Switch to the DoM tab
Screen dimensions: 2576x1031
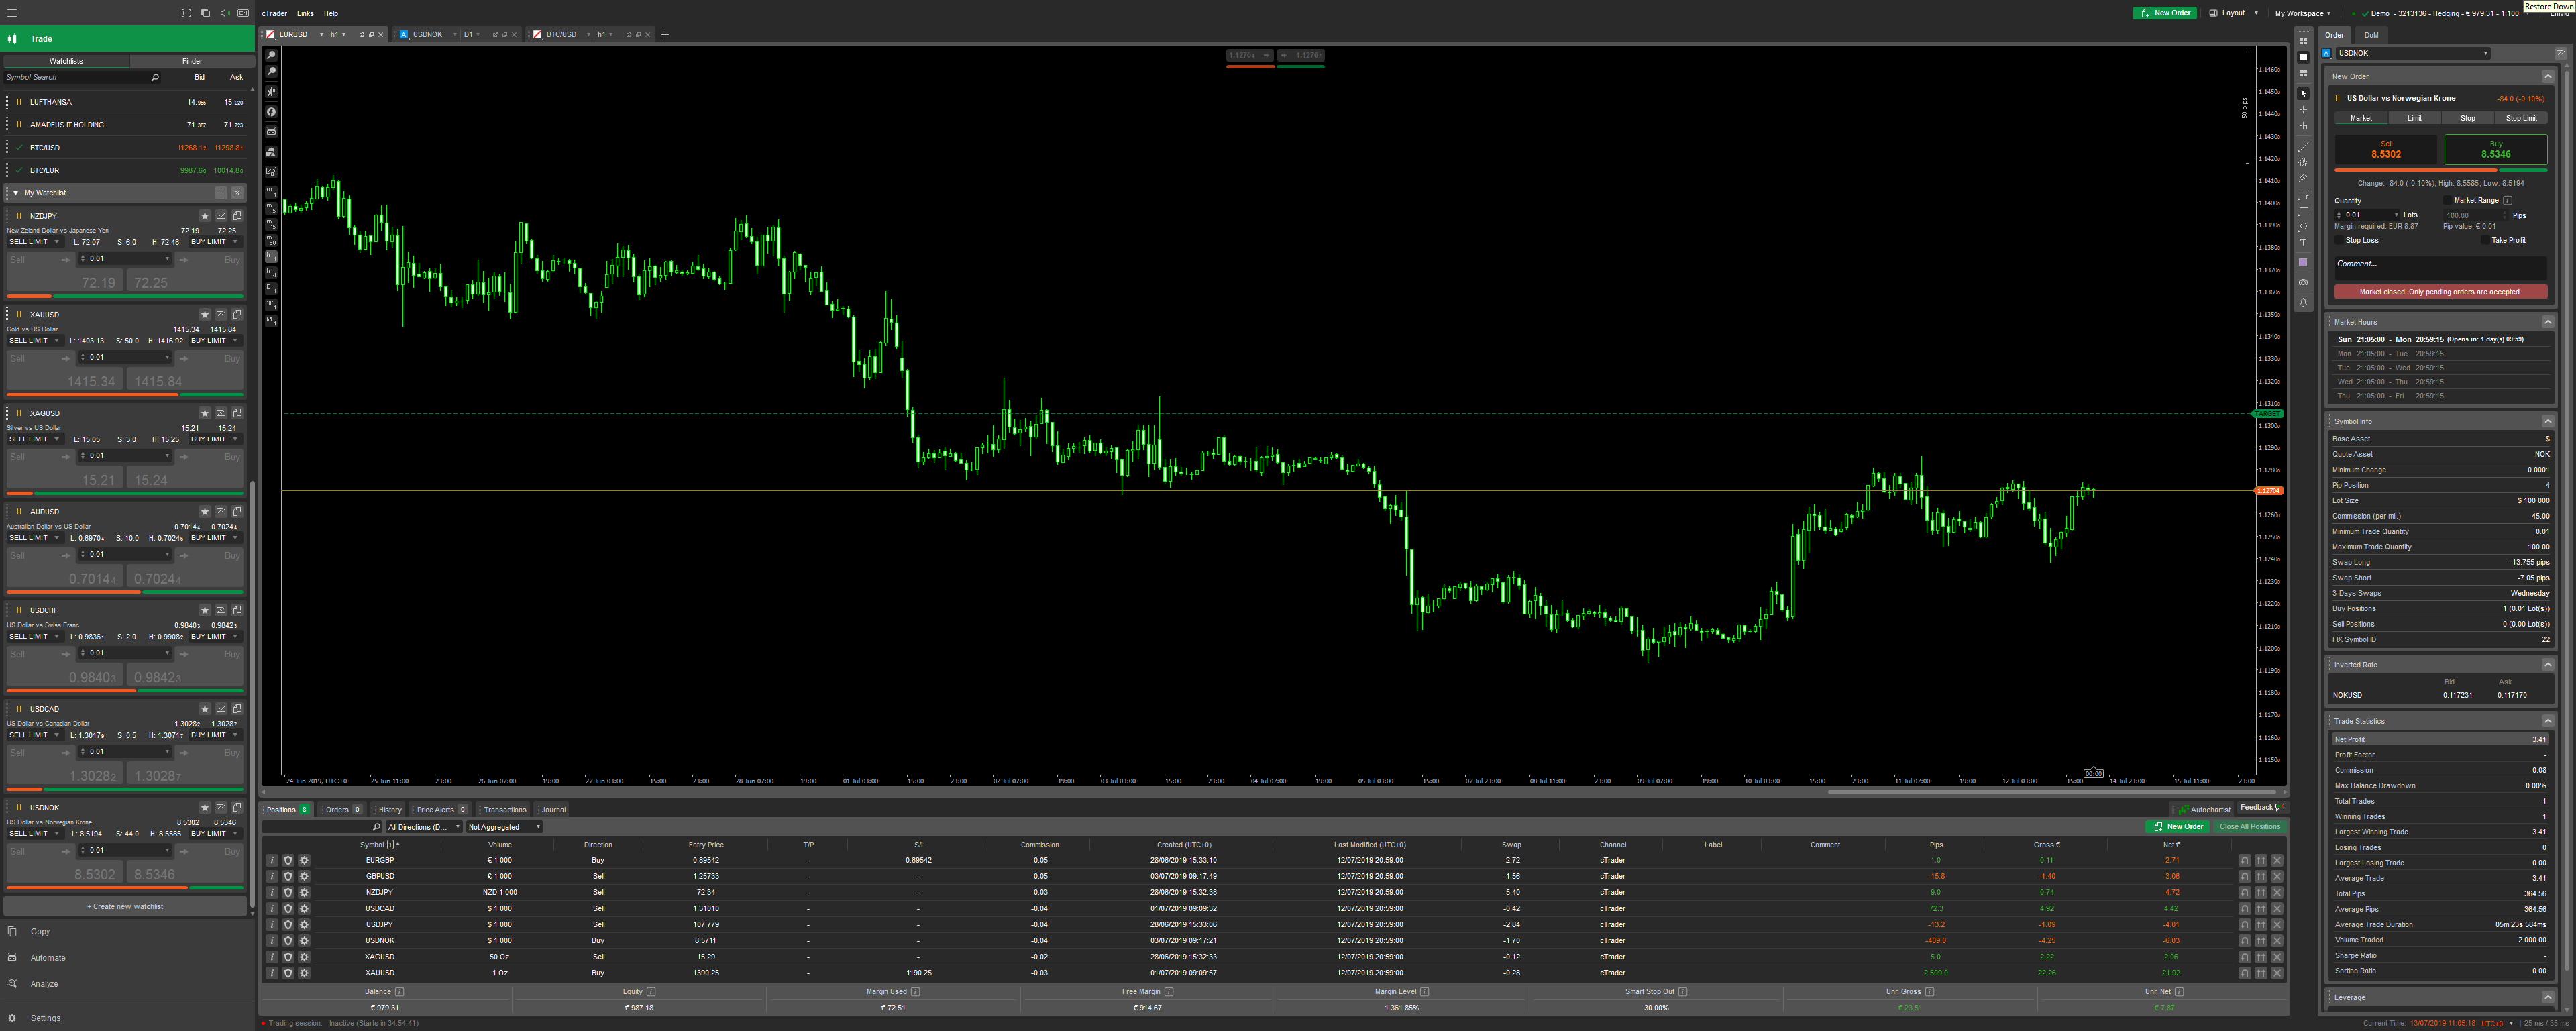(x=2371, y=35)
